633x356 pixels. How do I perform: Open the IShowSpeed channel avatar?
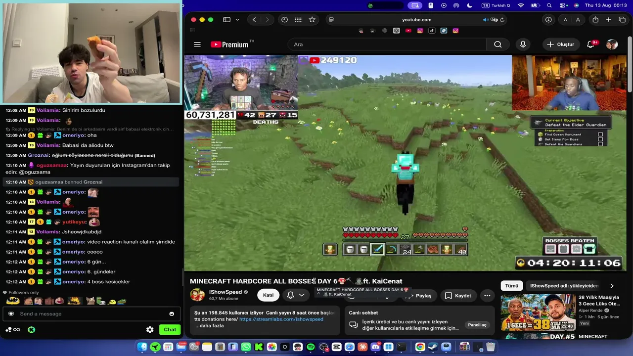(198, 295)
